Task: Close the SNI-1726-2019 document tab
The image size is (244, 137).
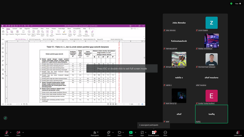Action: click(x=27, y=39)
